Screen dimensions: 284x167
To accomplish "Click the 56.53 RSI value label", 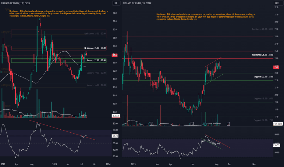I will pyautogui.click(x=277, y=145).
